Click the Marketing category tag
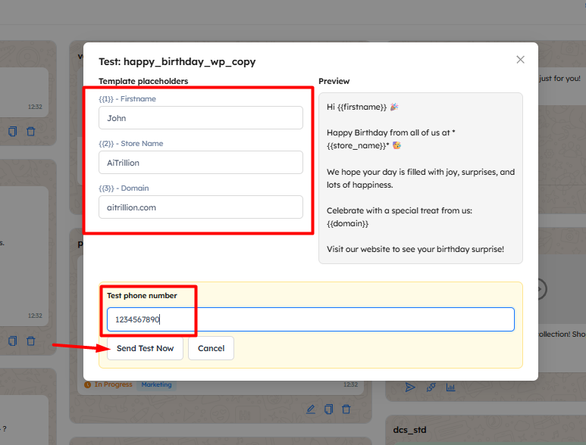The image size is (586, 445). tap(157, 384)
